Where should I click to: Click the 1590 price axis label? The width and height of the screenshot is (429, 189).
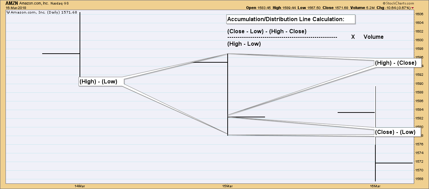[x=419, y=83]
